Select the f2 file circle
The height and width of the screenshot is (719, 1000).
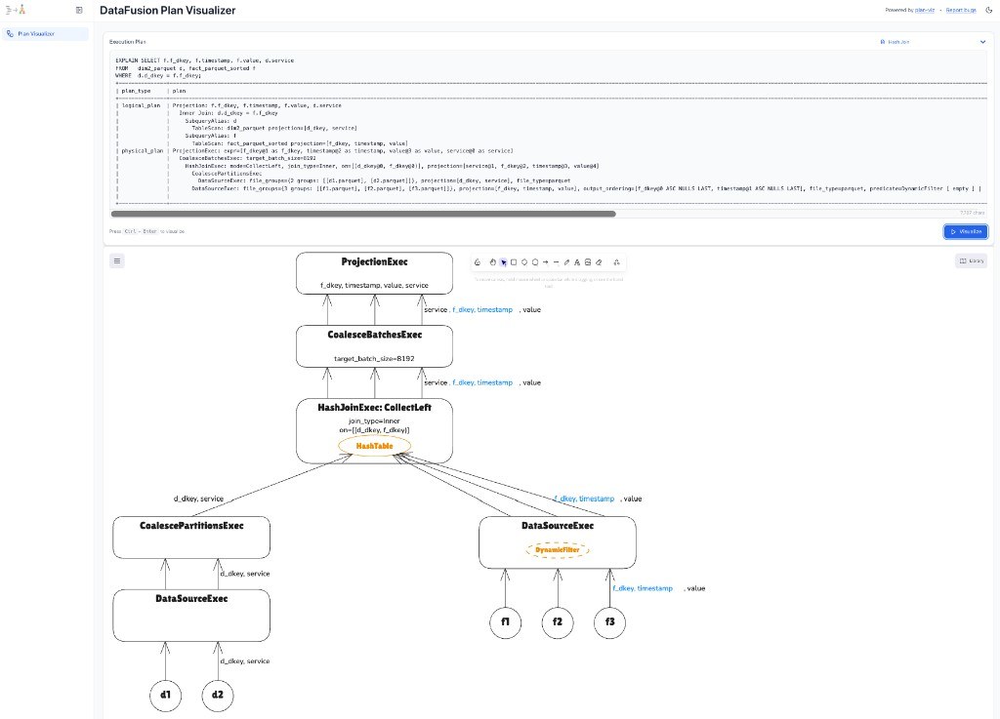[x=558, y=622]
